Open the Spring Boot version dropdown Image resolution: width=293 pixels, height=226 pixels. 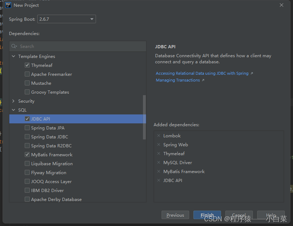(67, 19)
